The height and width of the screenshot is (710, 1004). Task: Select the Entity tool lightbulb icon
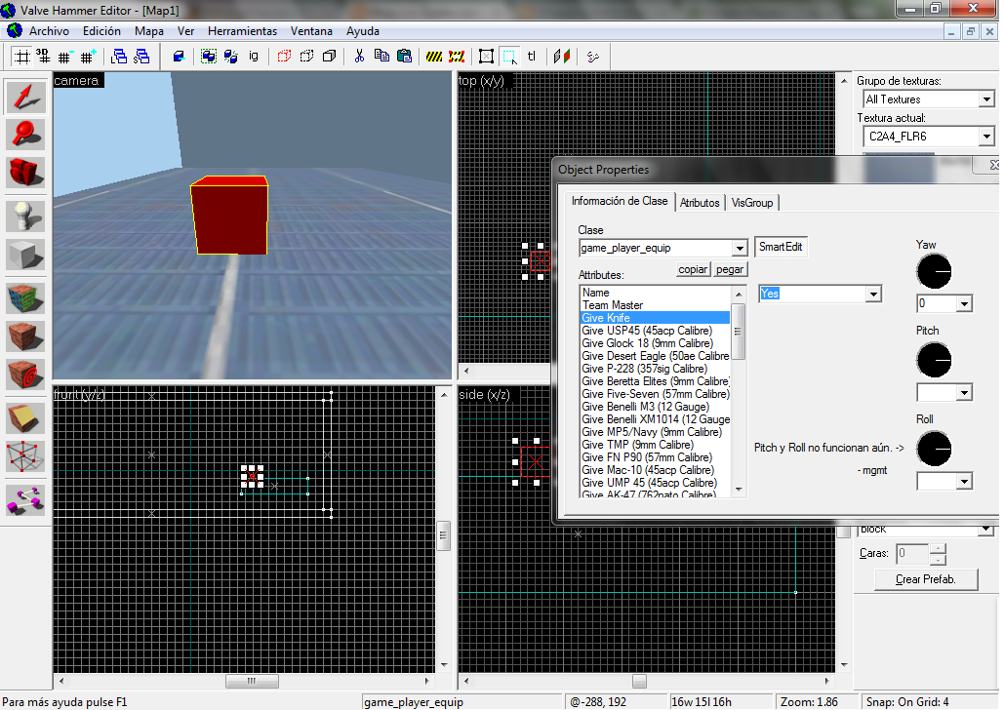click(x=25, y=217)
